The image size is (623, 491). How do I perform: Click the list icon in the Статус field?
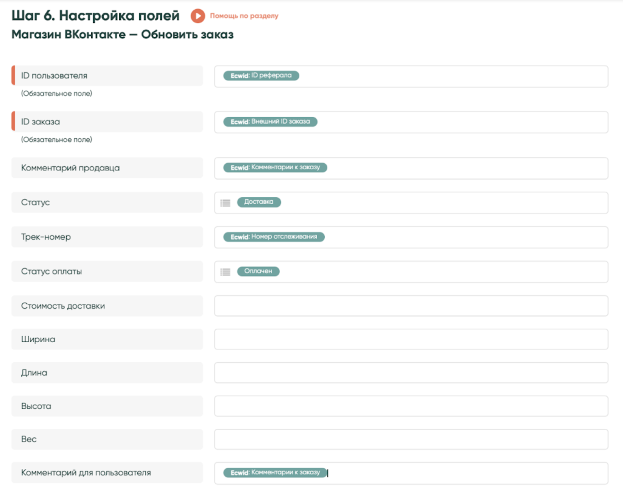pyautogui.click(x=225, y=203)
